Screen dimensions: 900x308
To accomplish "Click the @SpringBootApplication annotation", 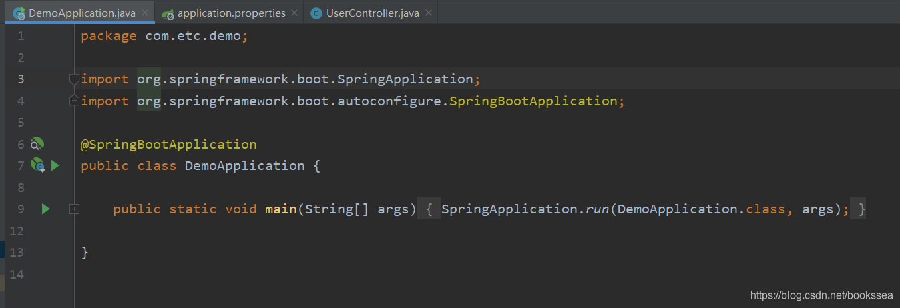I will point(168,144).
